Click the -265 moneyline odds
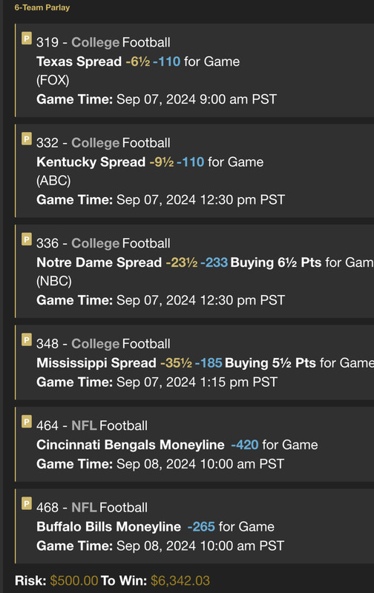 (x=201, y=527)
